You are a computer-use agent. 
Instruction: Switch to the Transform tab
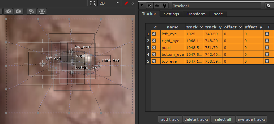pos(196,14)
